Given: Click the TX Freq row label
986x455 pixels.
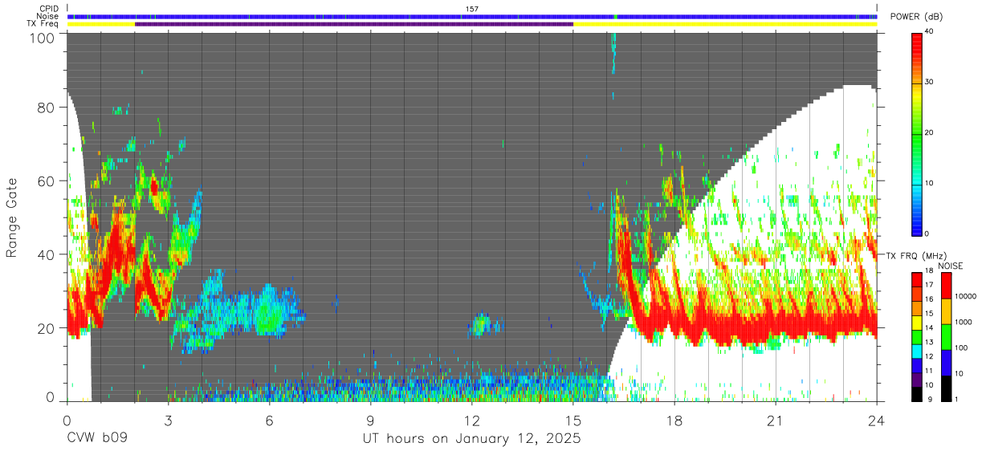Looking at the screenshot, I should tap(43, 24).
